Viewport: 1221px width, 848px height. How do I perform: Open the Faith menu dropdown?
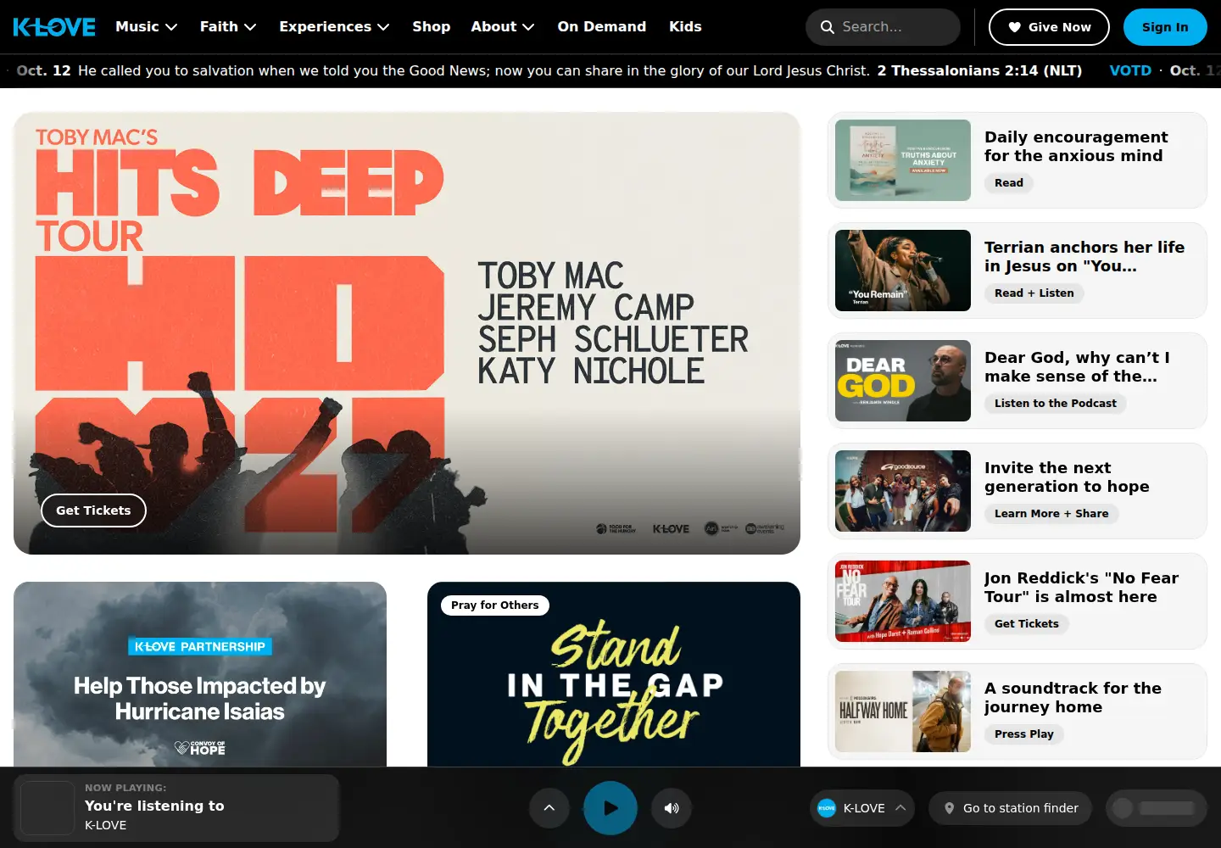228,27
